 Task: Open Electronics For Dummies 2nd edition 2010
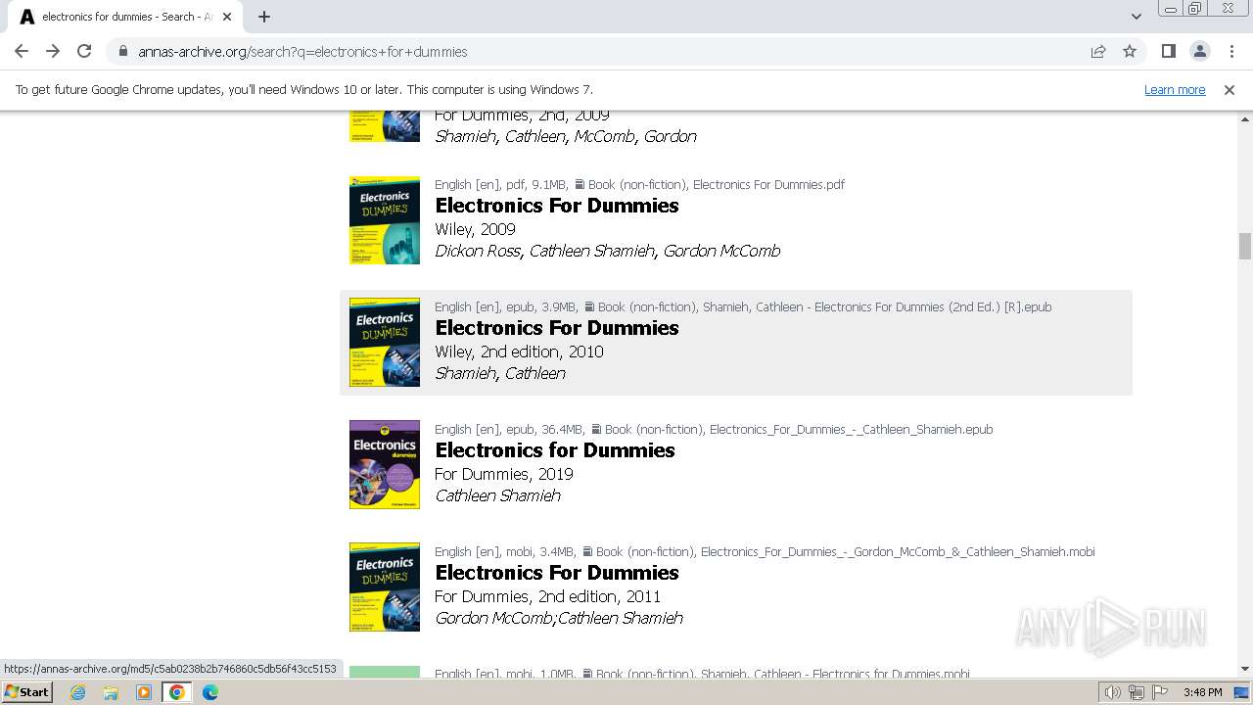(x=557, y=328)
